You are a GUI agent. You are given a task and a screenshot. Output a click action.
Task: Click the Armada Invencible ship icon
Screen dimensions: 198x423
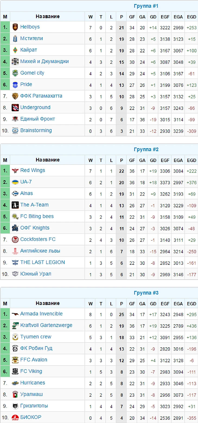pyautogui.click(x=15, y=314)
